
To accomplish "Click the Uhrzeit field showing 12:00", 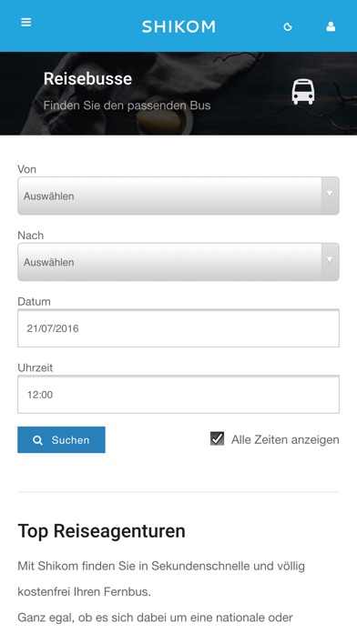I will tap(178, 395).
